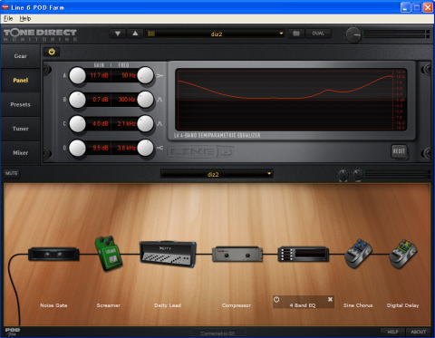Click the save preset icon
Screen dimensions: 435x338
click(x=296, y=34)
